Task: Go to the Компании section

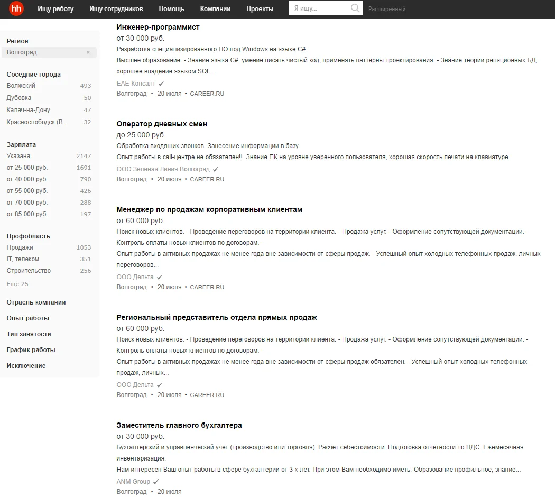Action: click(x=215, y=9)
